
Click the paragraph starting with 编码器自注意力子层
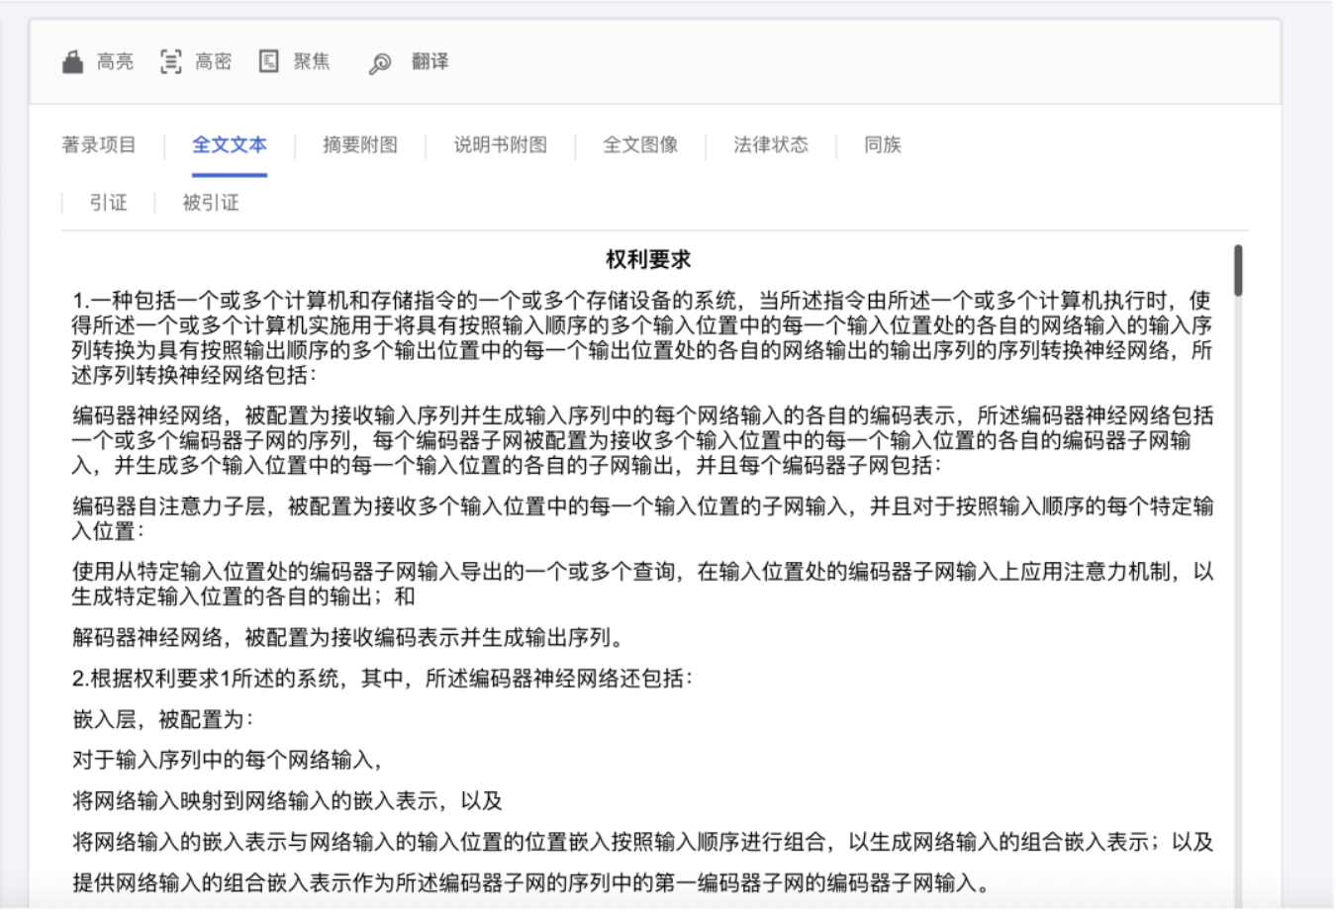click(x=642, y=518)
